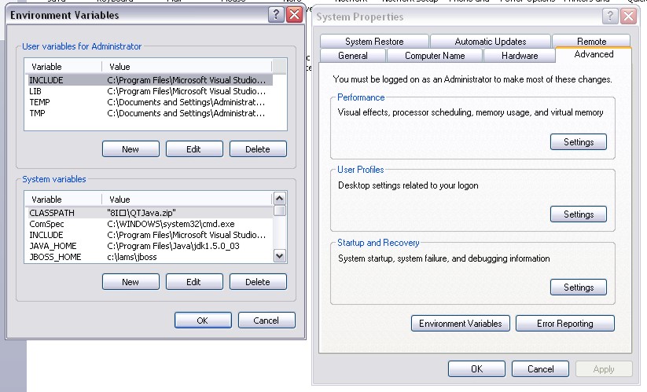Open User Profiles Settings
This screenshot has height=392, width=647.
(578, 214)
